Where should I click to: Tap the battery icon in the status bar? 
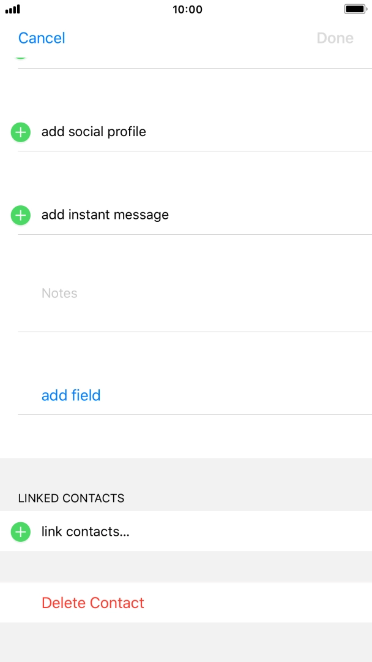pos(355,9)
